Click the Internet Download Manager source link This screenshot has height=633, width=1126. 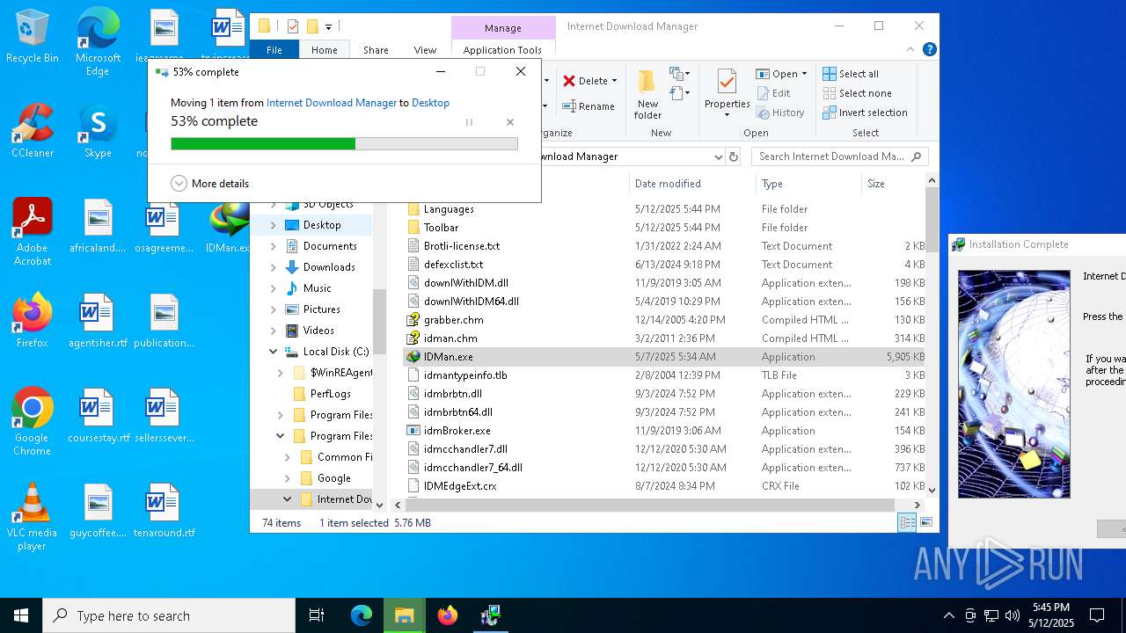coord(332,103)
